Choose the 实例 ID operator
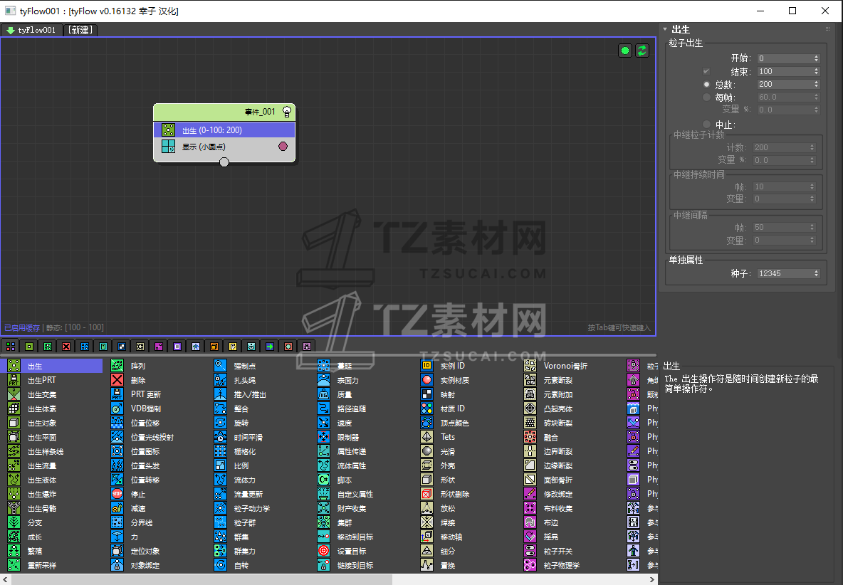Viewport: 843px width, 585px height. point(427,366)
